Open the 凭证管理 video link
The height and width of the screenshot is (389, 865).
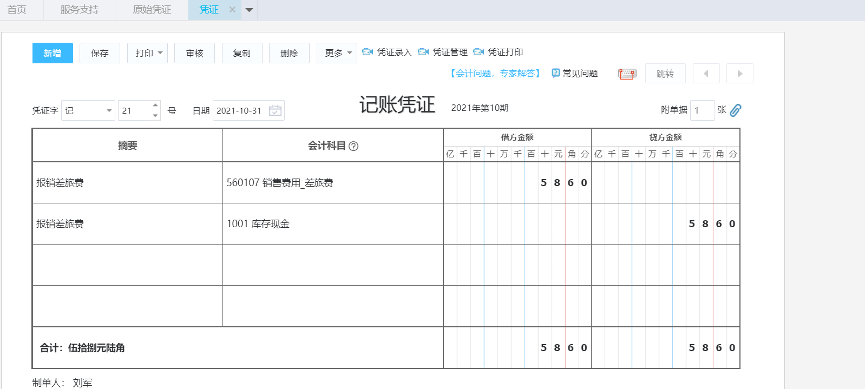tap(450, 52)
